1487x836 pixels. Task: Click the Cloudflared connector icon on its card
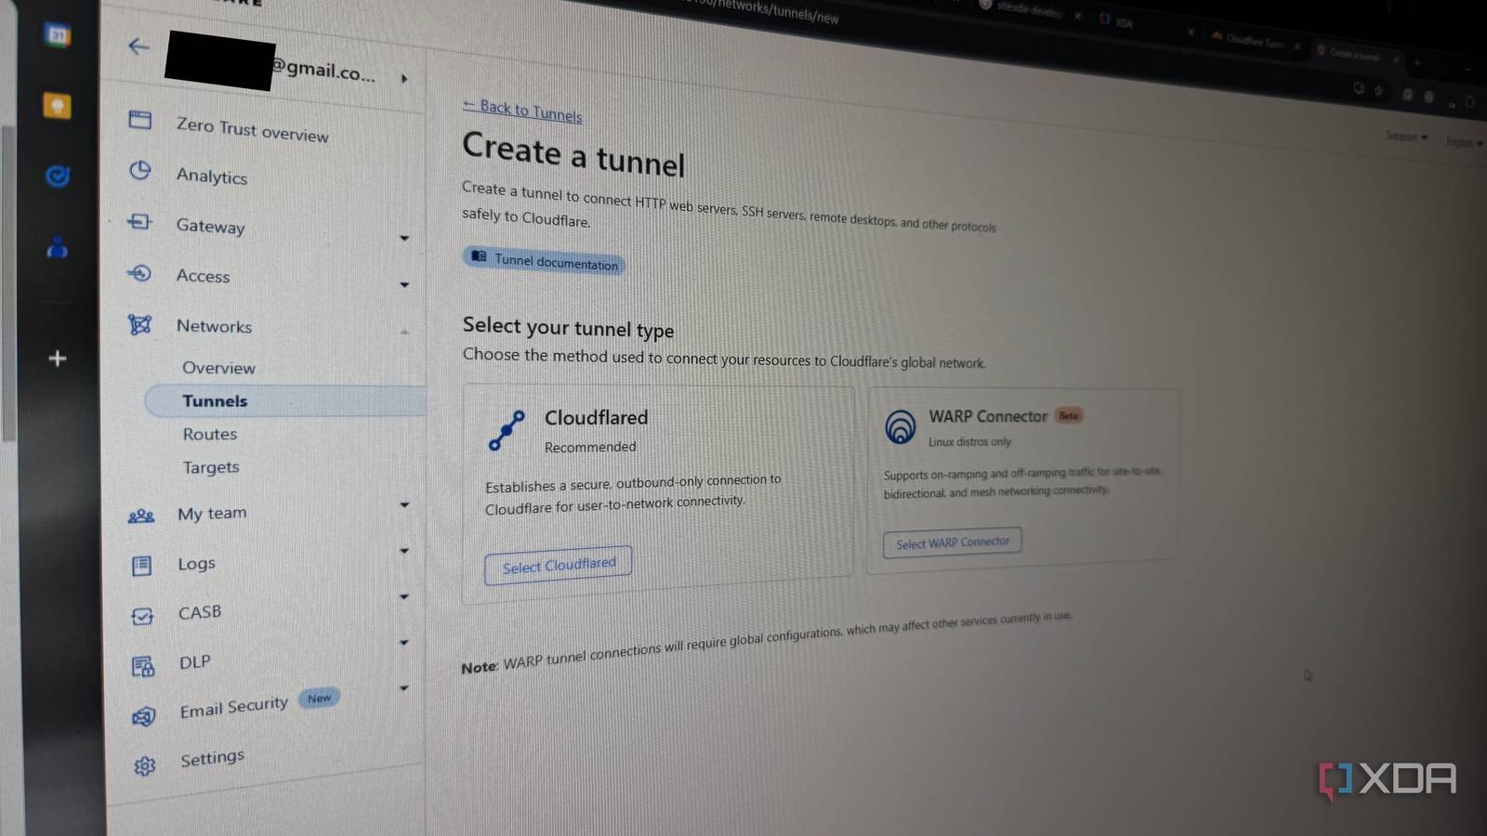507,431
